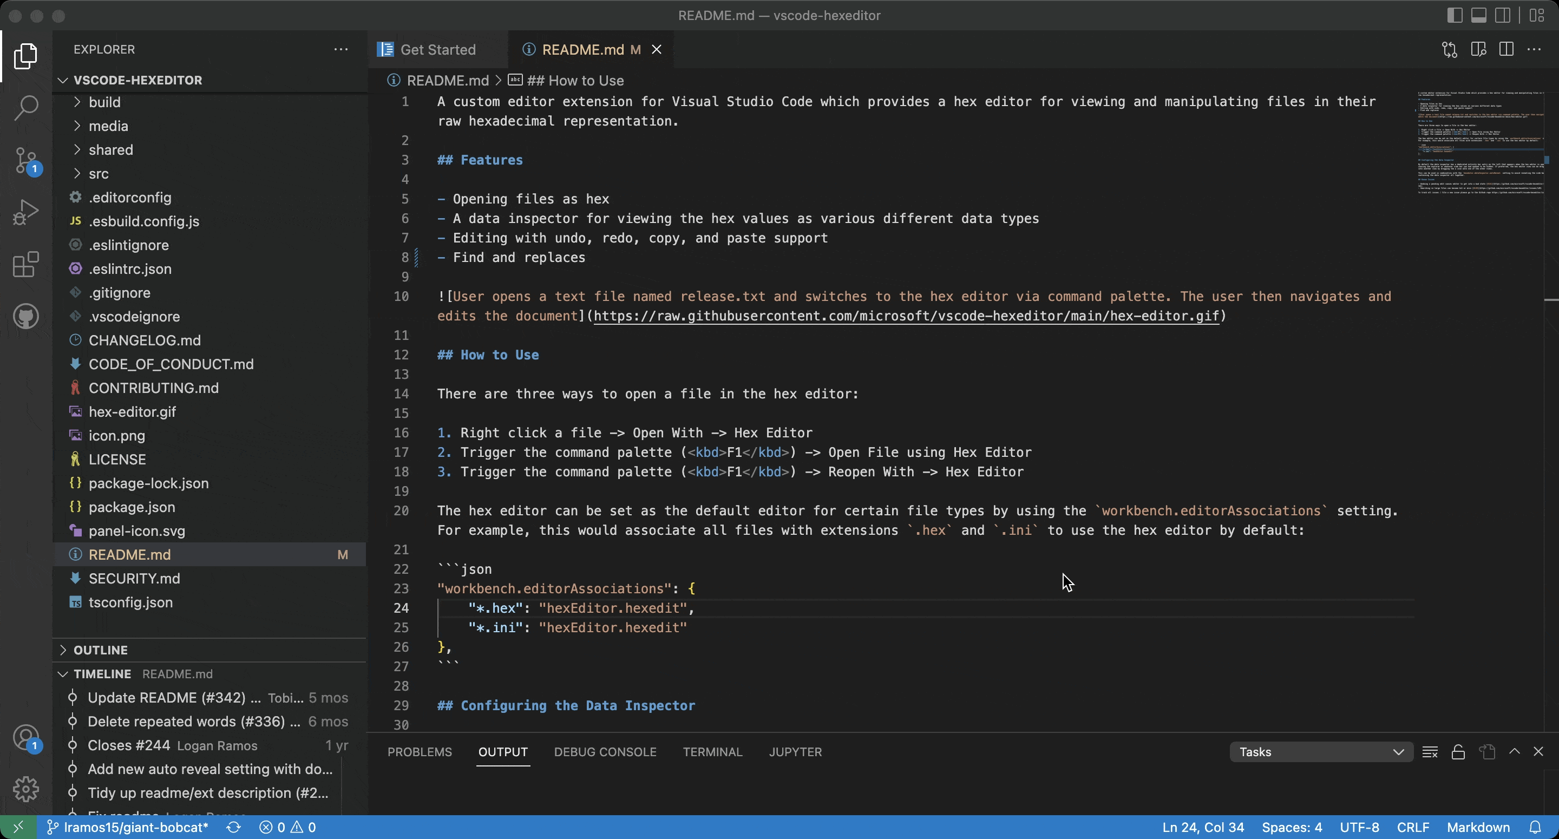Open Source Control view showing pending change
The image size is (1559, 839).
[x=25, y=160]
